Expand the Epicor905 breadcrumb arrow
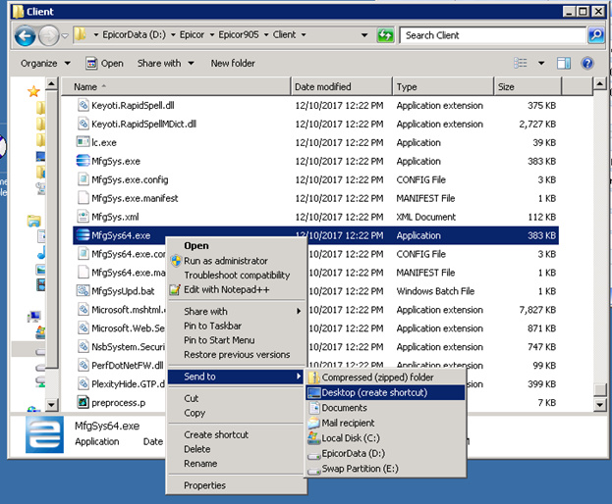 click(x=266, y=35)
